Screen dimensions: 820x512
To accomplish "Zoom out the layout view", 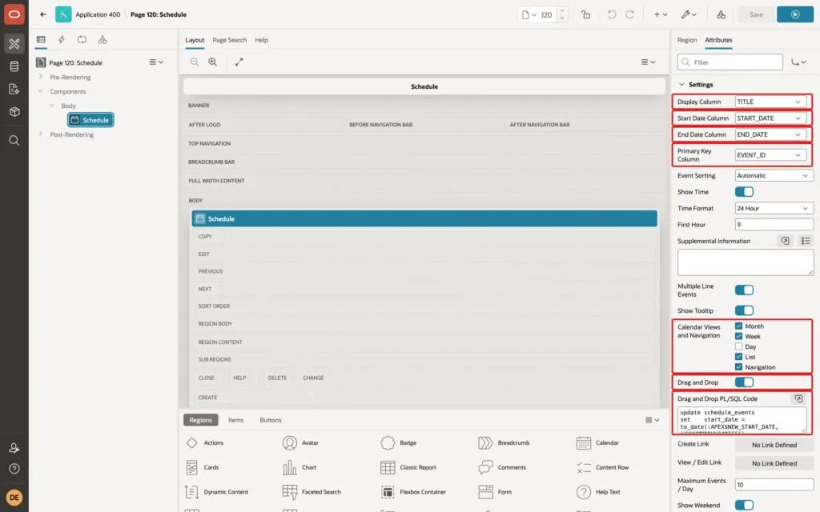I will (195, 62).
